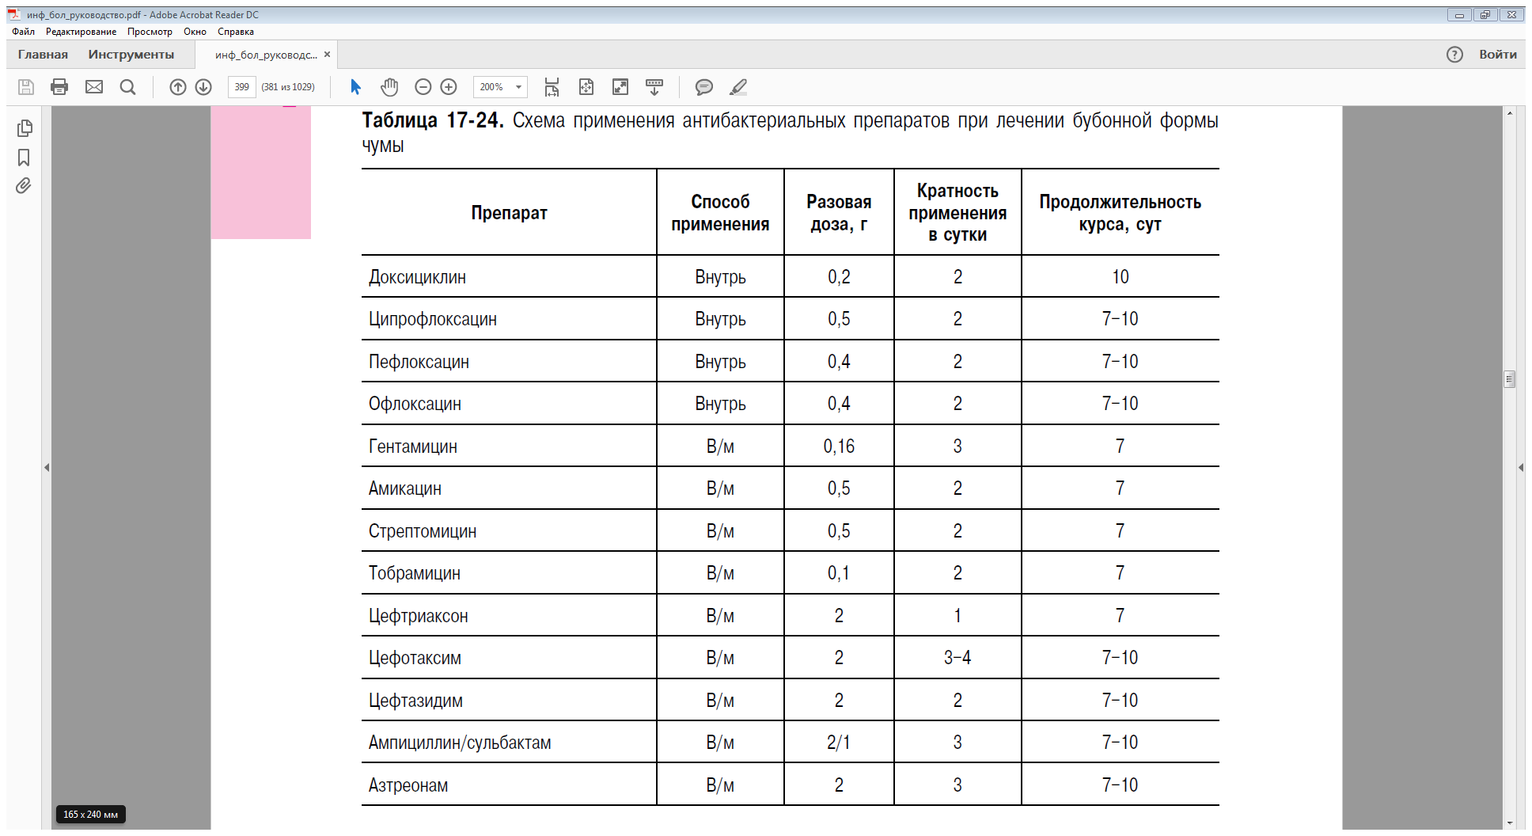Click the page number field 399
This screenshot has width=1532, height=836.
point(241,87)
